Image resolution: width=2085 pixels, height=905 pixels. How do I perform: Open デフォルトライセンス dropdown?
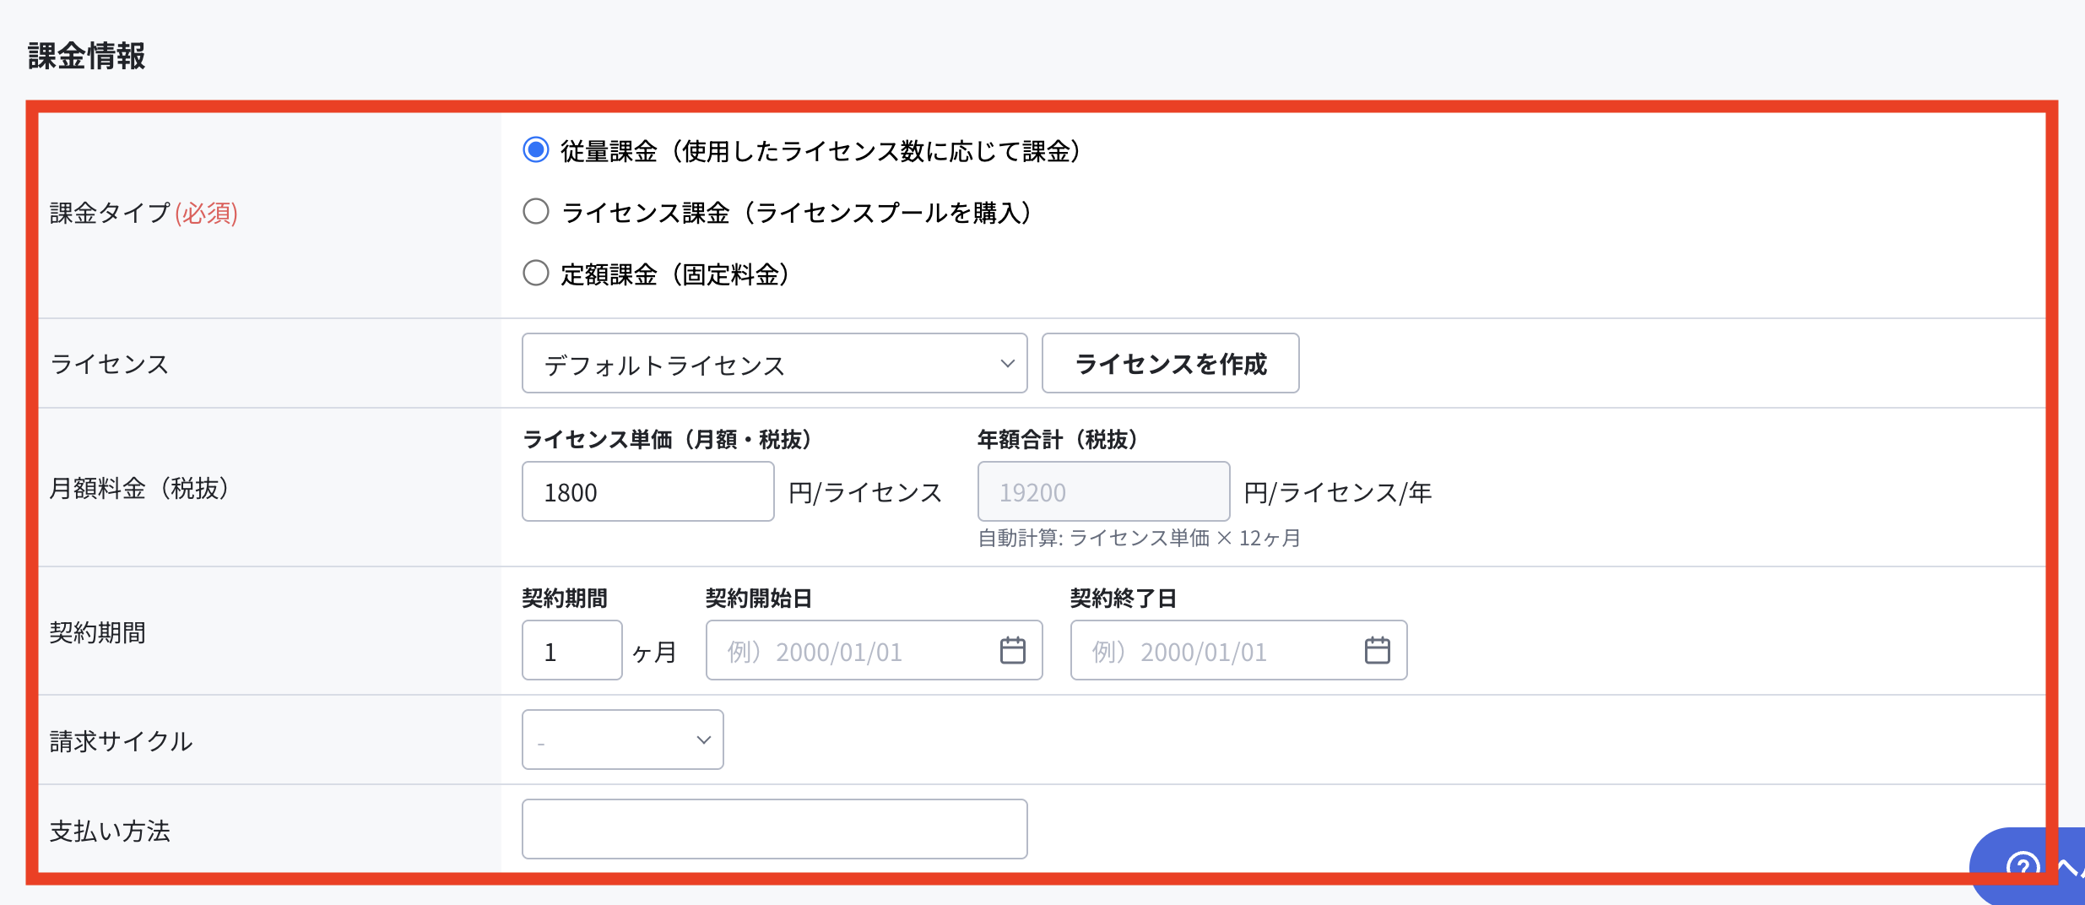[x=774, y=363]
